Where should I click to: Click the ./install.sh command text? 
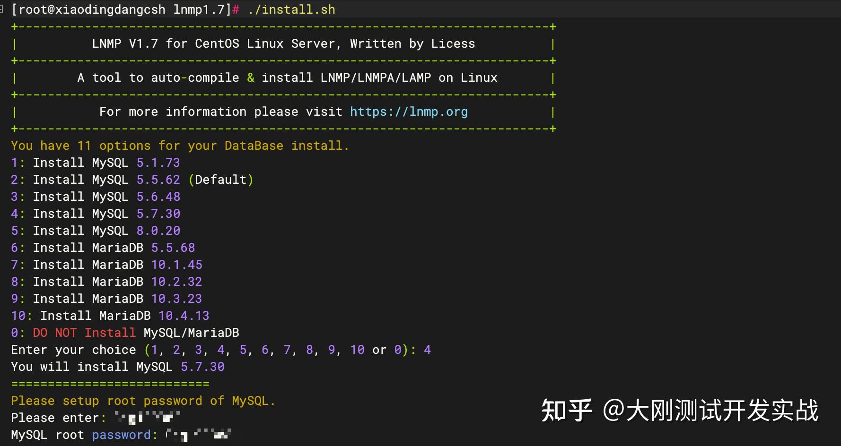(291, 9)
